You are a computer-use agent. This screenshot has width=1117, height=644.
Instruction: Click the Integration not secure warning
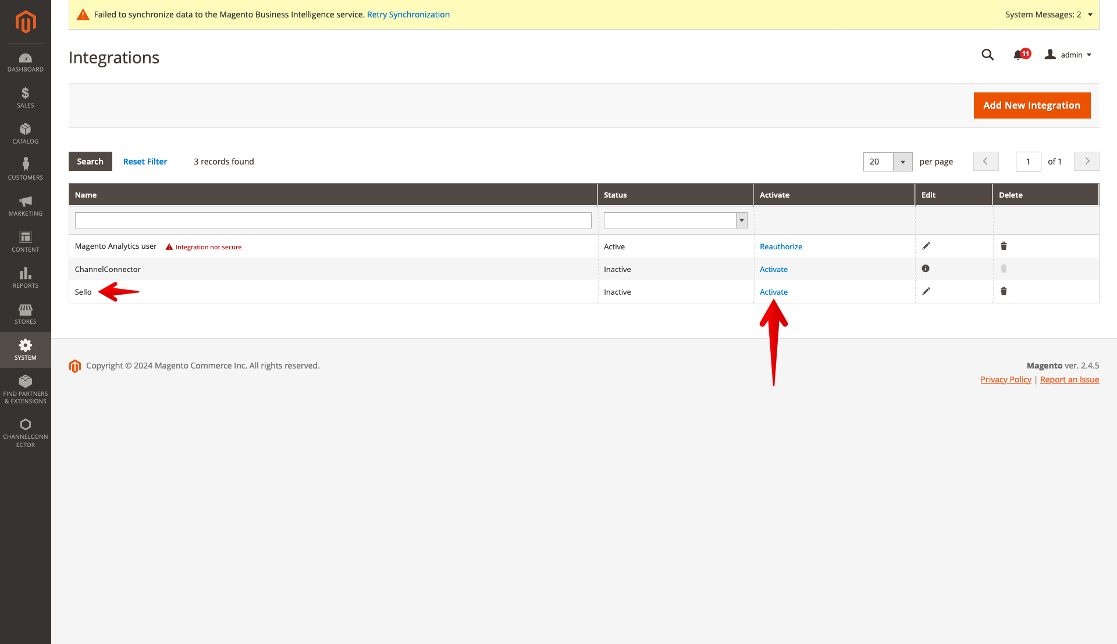coord(204,247)
